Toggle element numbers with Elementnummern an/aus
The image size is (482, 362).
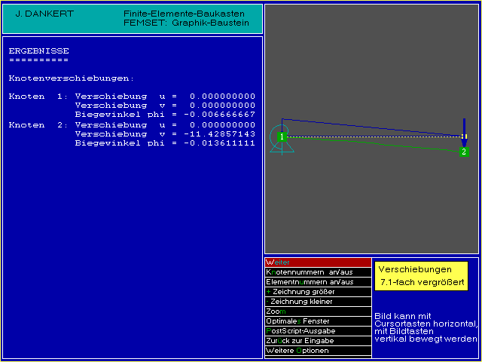click(318, 281)
